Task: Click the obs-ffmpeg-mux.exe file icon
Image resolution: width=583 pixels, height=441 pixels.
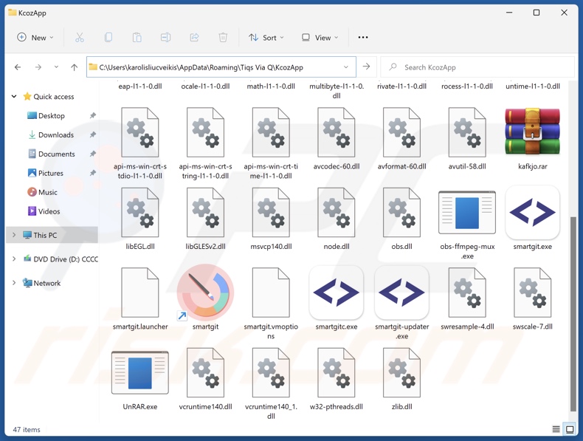Action: coord(466,213)
